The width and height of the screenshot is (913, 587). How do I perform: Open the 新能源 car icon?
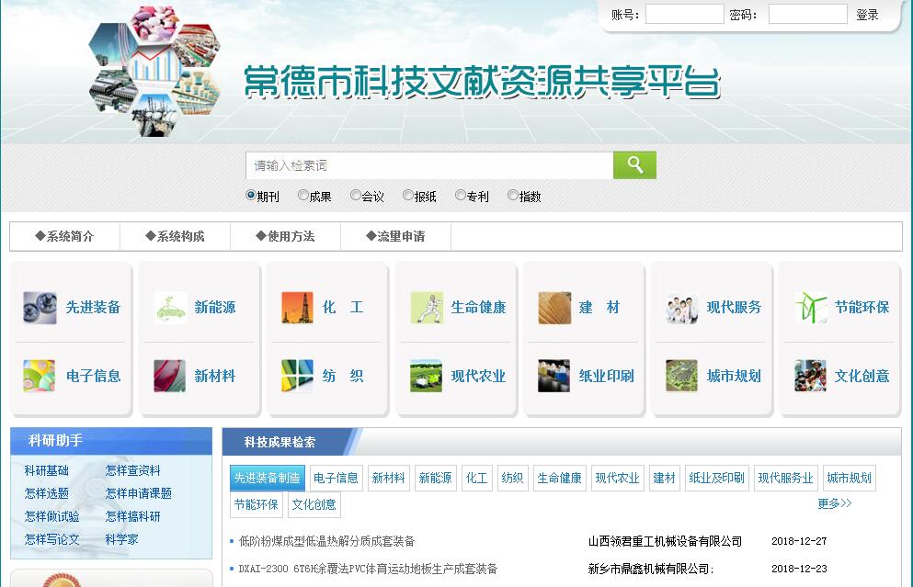point(170,308)
